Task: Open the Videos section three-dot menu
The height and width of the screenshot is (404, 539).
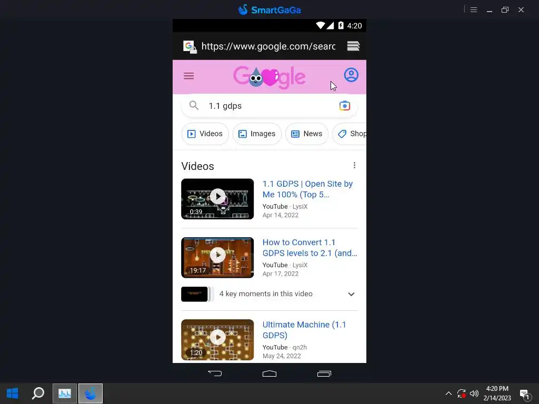Action: pos(354,165)
